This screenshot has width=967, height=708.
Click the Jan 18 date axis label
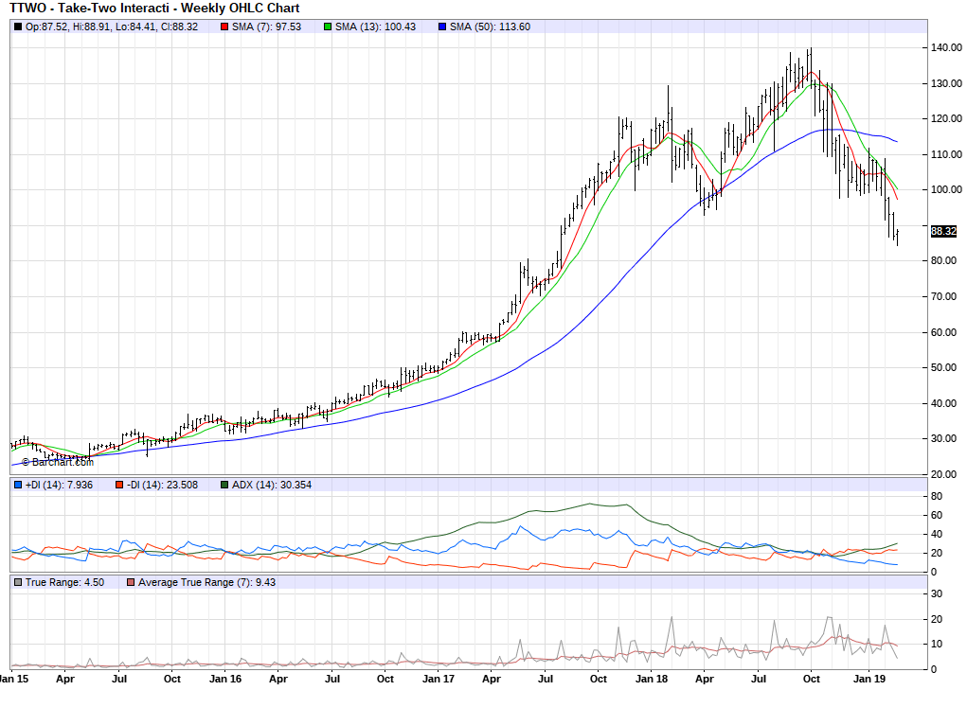click(x=652, y=679)
